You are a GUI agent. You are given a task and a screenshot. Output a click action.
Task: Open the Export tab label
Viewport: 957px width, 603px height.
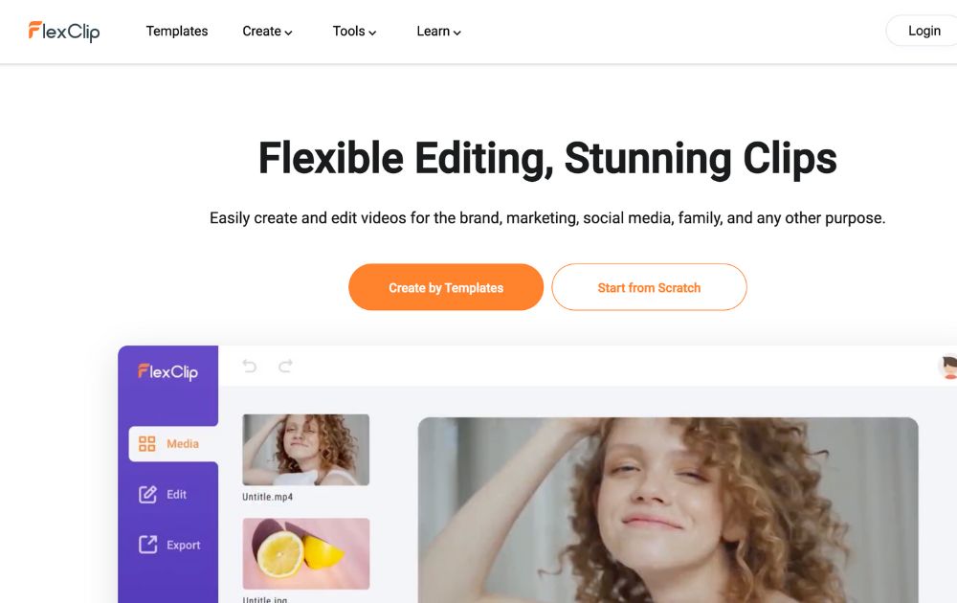point(183,545)
